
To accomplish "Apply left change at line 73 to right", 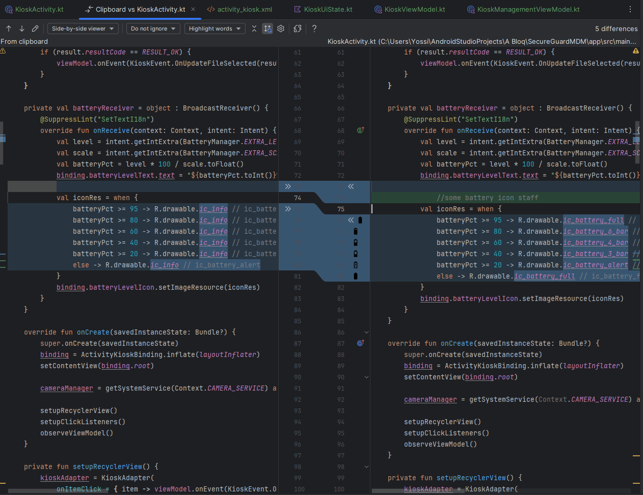I will coord(288,186).
